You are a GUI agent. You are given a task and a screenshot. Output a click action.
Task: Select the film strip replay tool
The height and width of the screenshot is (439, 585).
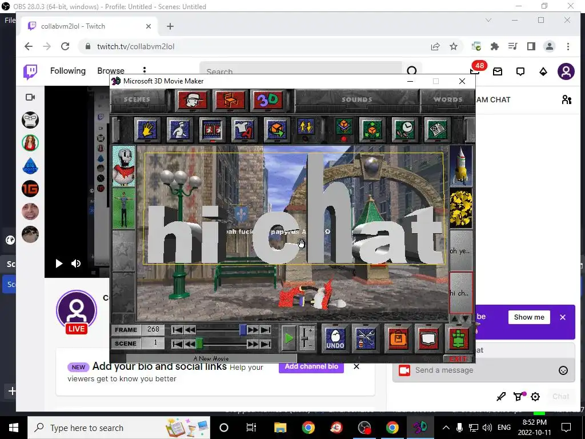(x=212, y=130)
